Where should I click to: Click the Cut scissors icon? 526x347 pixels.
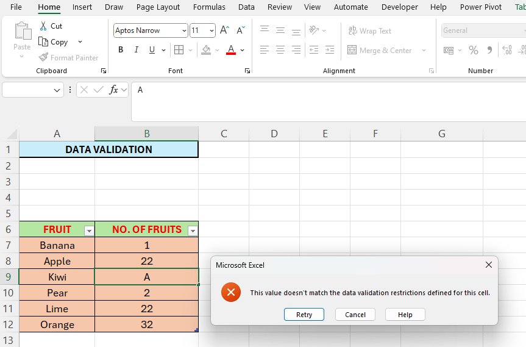click(x=43, y=26)
